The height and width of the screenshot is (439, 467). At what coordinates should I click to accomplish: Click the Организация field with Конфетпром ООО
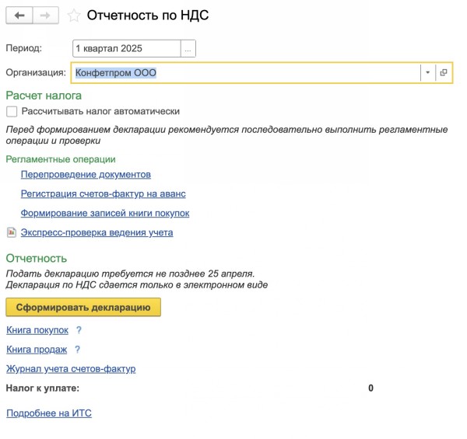(245, 72)
